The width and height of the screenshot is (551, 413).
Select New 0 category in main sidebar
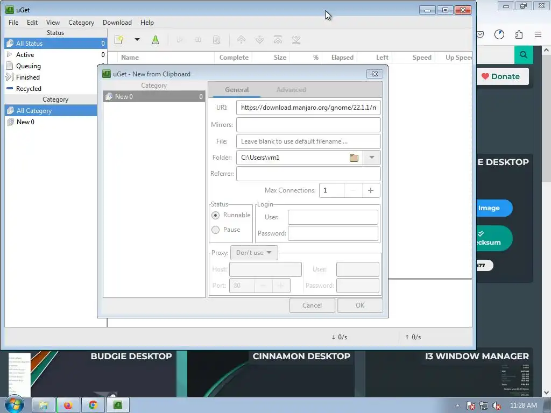51,122
